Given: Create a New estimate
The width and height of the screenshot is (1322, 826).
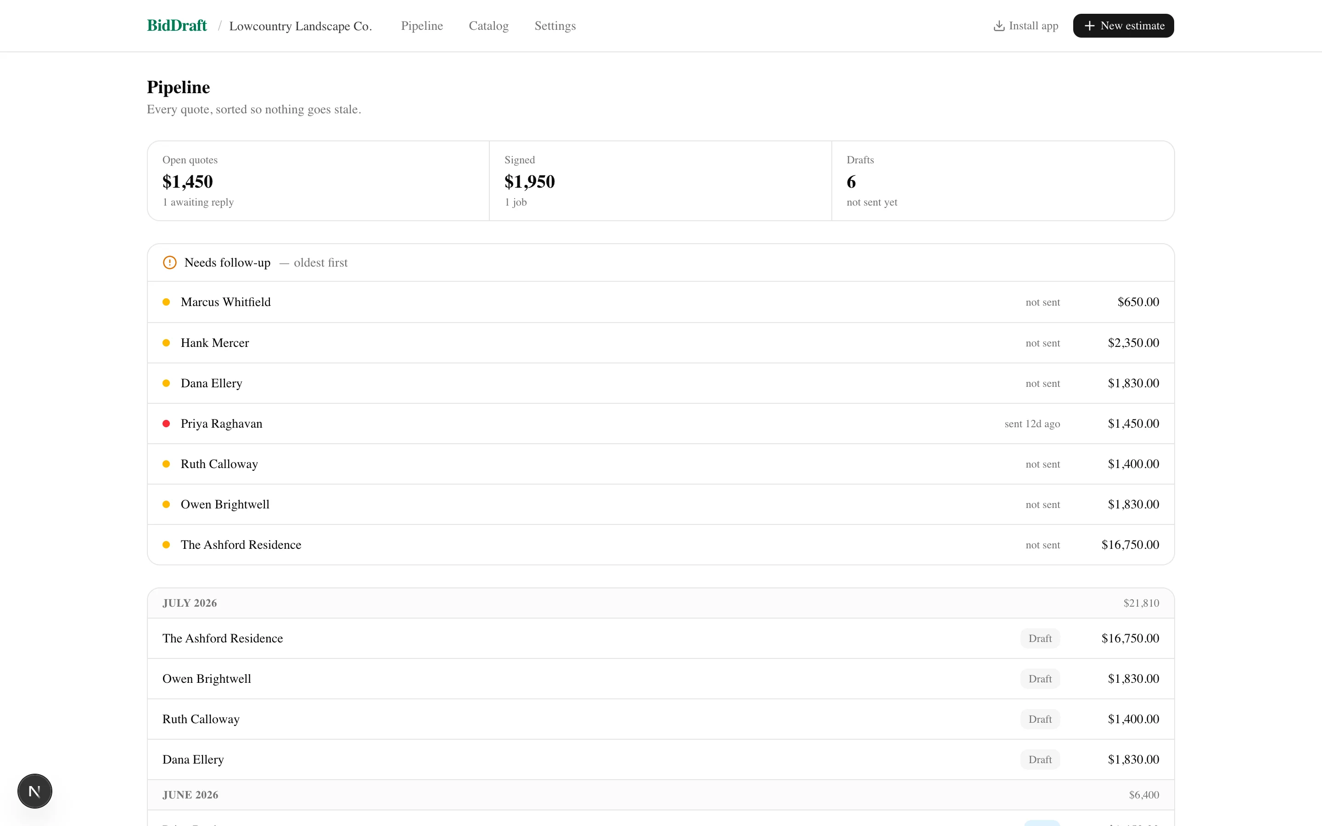Looking at the screenshot, I should (1123, 26).
